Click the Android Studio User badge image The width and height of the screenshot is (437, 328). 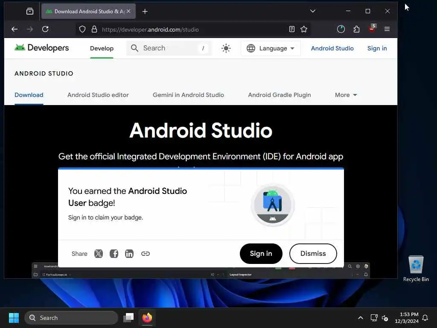click(273, 205)
